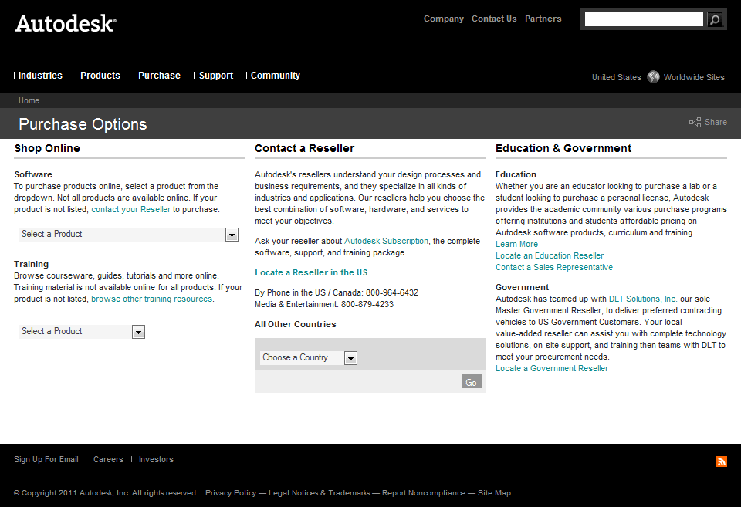Open the Software Select a Product dropdown
The width and height of the screenshot is (741, 507).
point(129,235)
